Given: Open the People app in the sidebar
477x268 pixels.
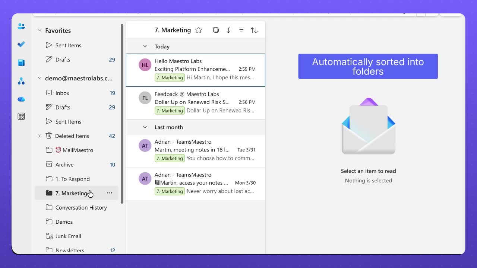Looking at the screenshot, I should pos(21,26).
